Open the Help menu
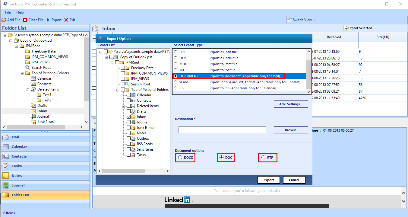 [20, 12]
